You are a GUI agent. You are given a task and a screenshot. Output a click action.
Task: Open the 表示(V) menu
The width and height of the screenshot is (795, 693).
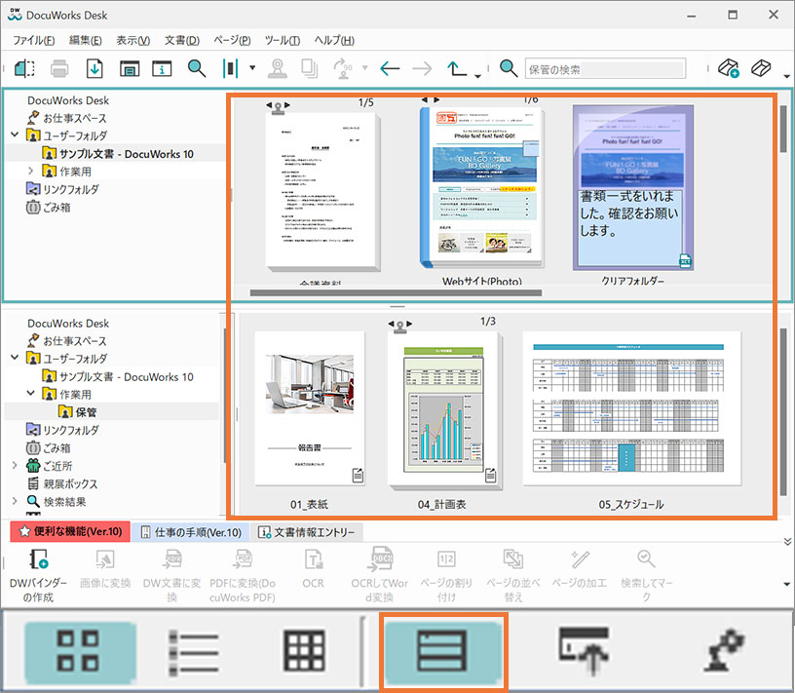[132, 40]
